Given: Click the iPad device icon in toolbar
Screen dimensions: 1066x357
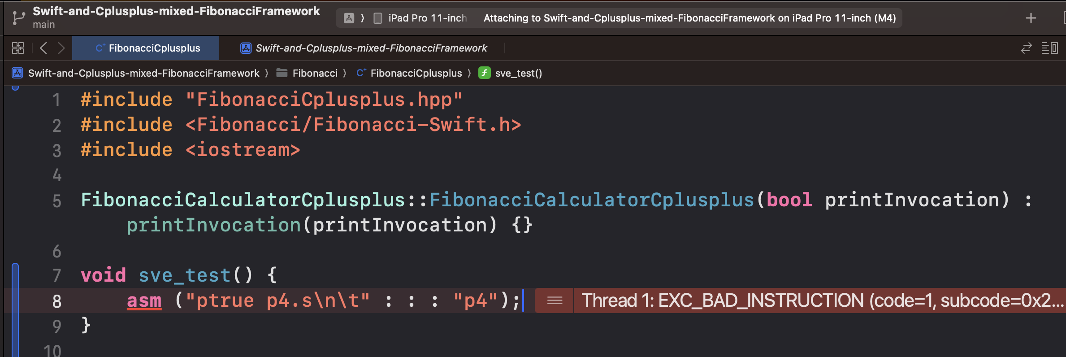Looking at the screenshot, I should [x=378, y=18].
